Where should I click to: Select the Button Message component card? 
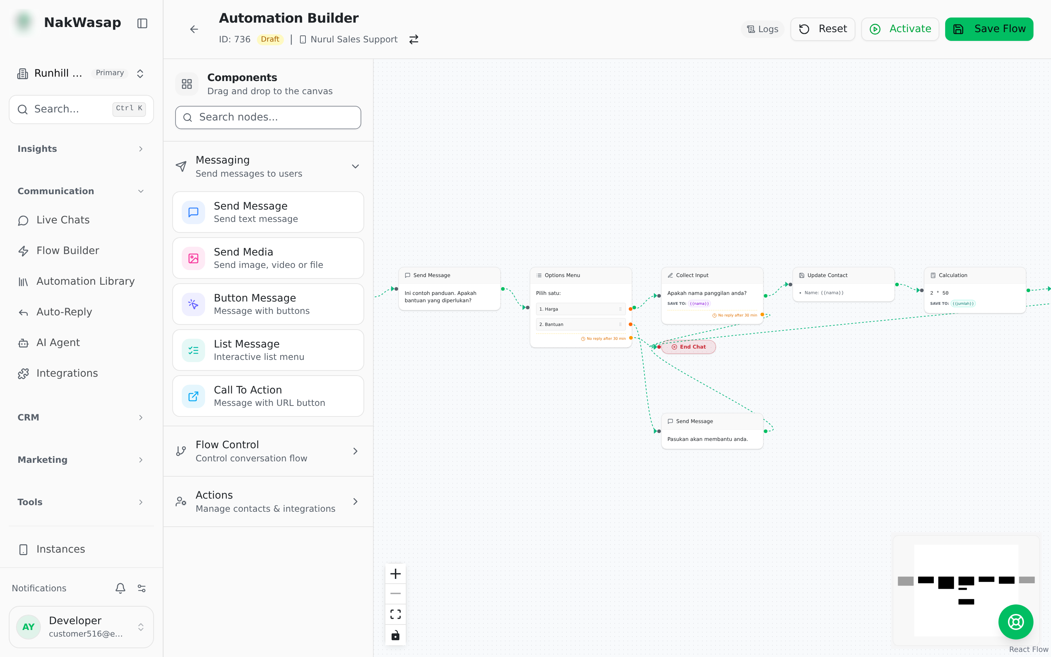[268, 304]
